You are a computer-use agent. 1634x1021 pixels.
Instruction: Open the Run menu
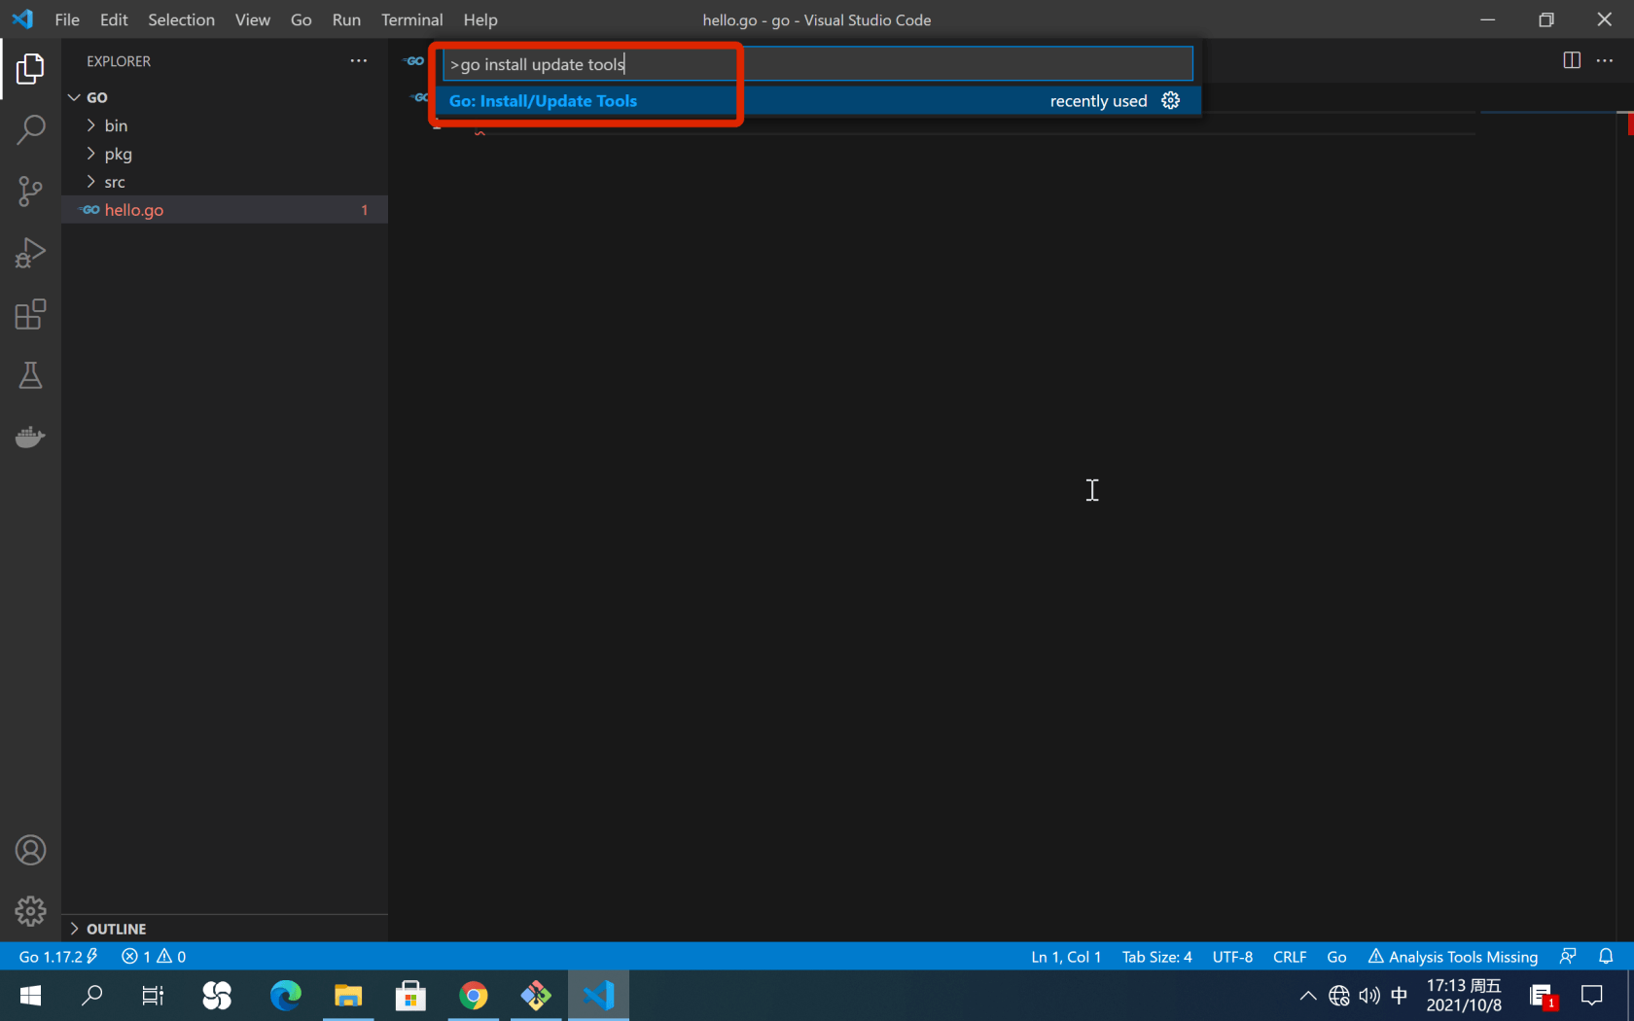[346, 19]
